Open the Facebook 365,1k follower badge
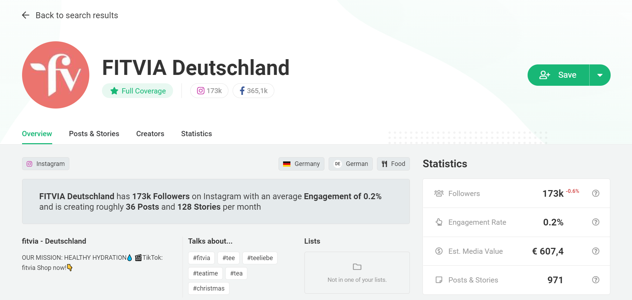The height and width of the screenshot is (300, 632). coord(253,91)
